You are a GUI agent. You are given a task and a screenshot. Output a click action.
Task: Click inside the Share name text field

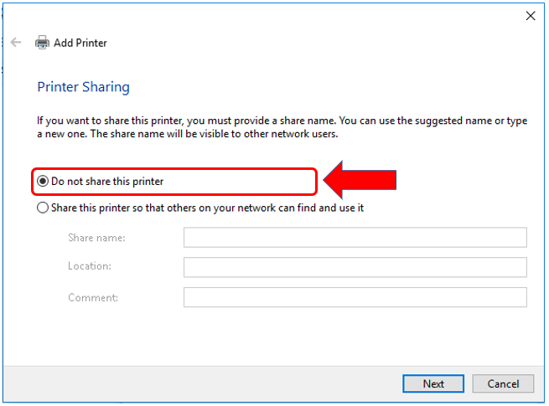tap(355, 238)
